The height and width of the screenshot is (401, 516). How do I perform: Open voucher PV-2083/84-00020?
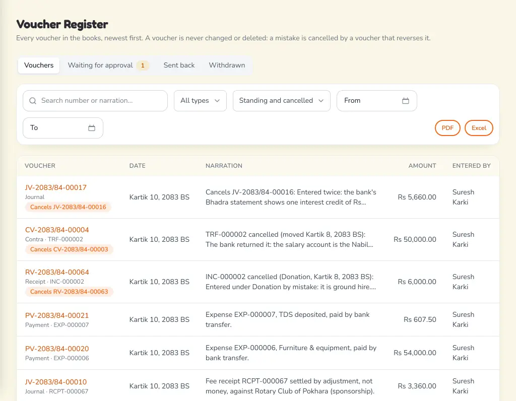tap(57, 349)
